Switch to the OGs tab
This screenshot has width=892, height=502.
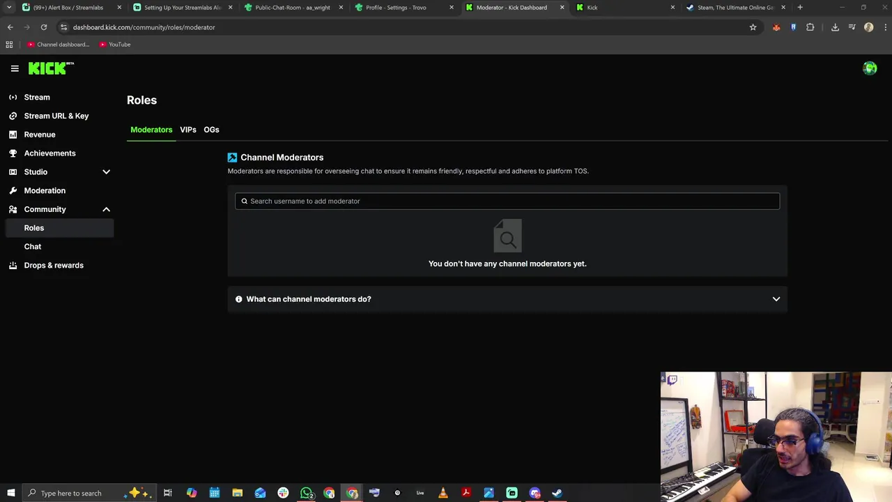[x=211, y=130]
